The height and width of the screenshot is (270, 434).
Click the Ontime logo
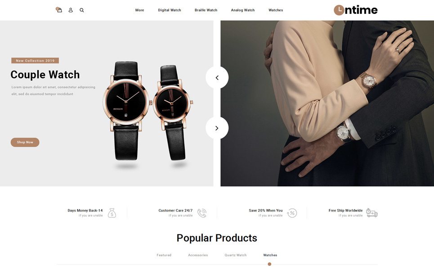(356, 10)
